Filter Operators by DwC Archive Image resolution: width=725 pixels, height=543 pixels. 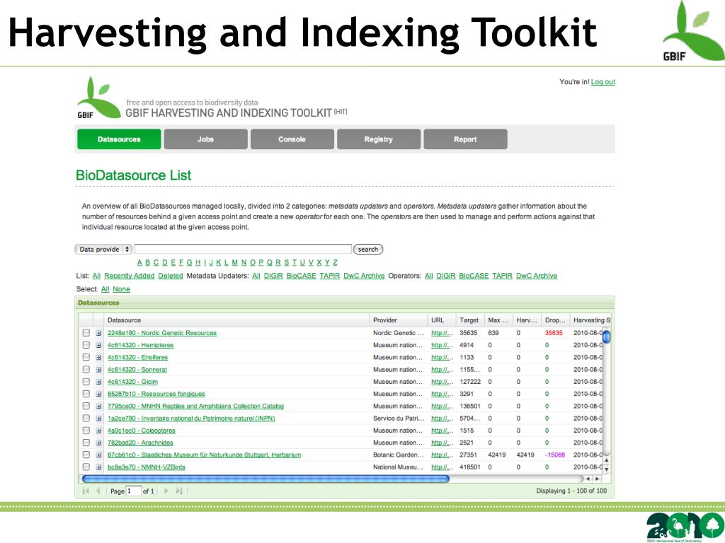pyautogui.click(x=537, y=276)
